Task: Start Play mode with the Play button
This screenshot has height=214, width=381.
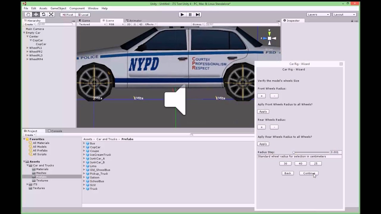Action: point(182,15)
